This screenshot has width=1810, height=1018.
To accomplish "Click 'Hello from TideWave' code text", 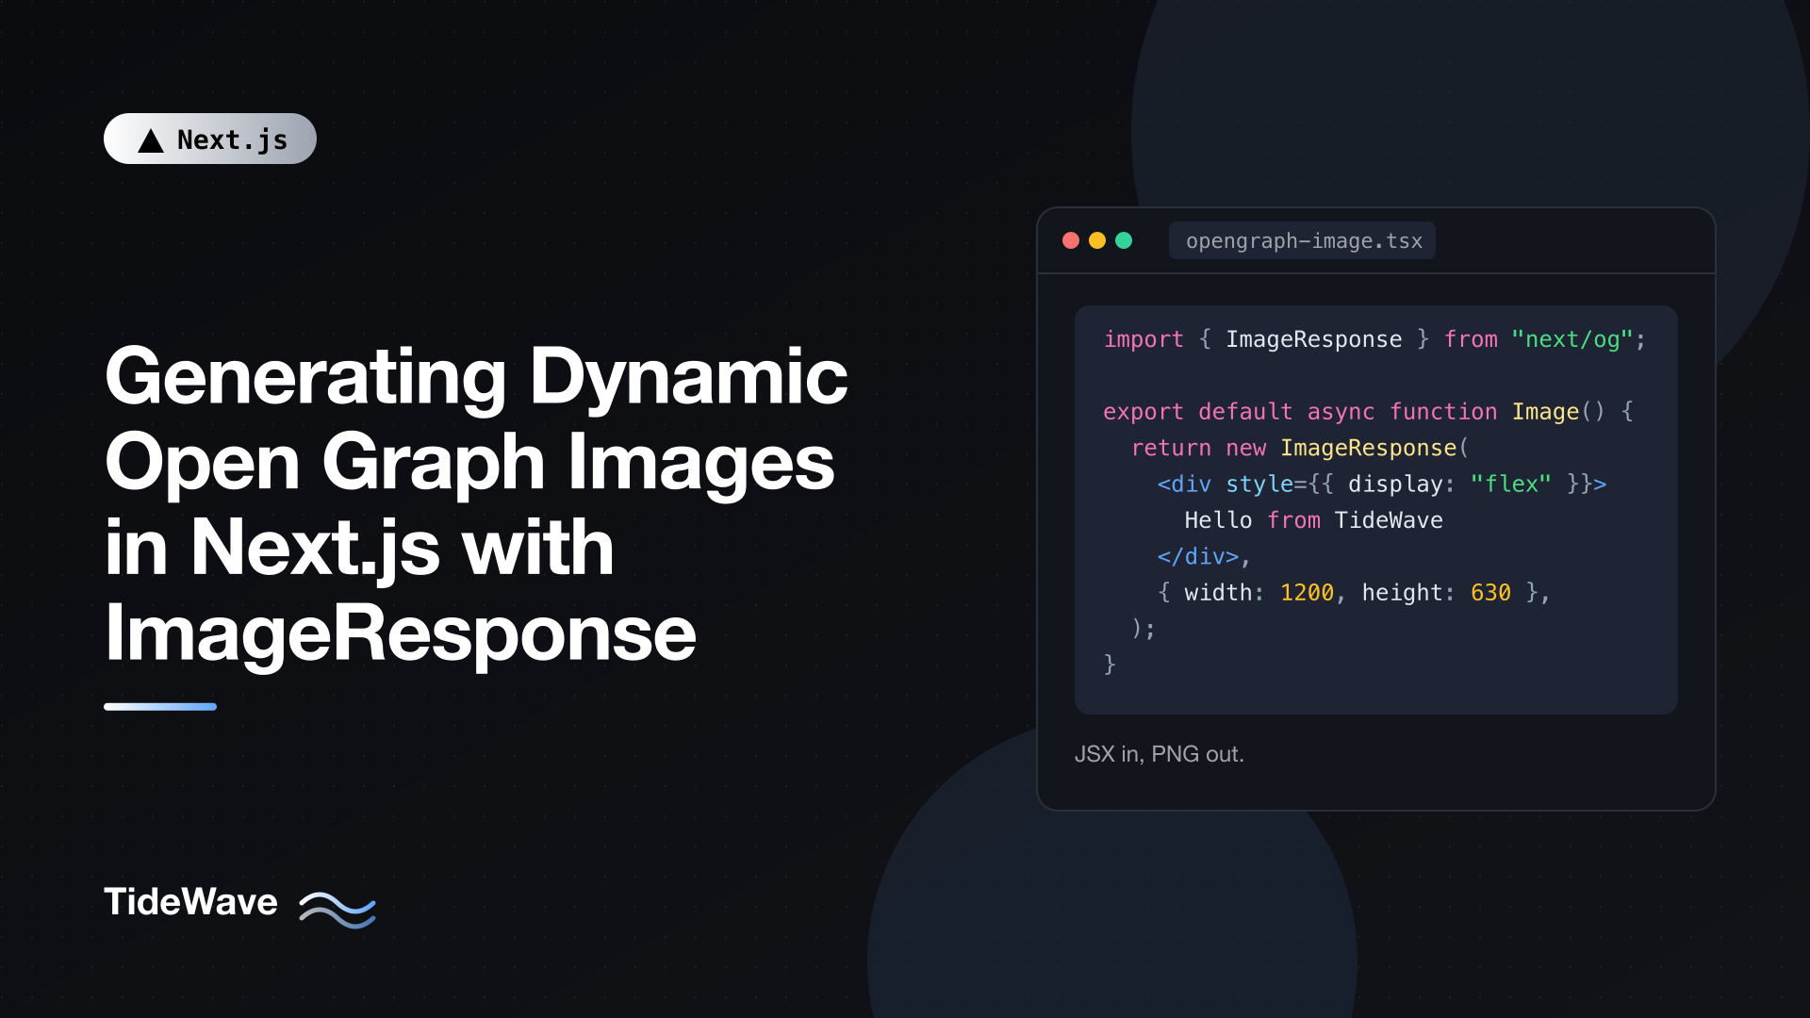I will point(1314,520).
